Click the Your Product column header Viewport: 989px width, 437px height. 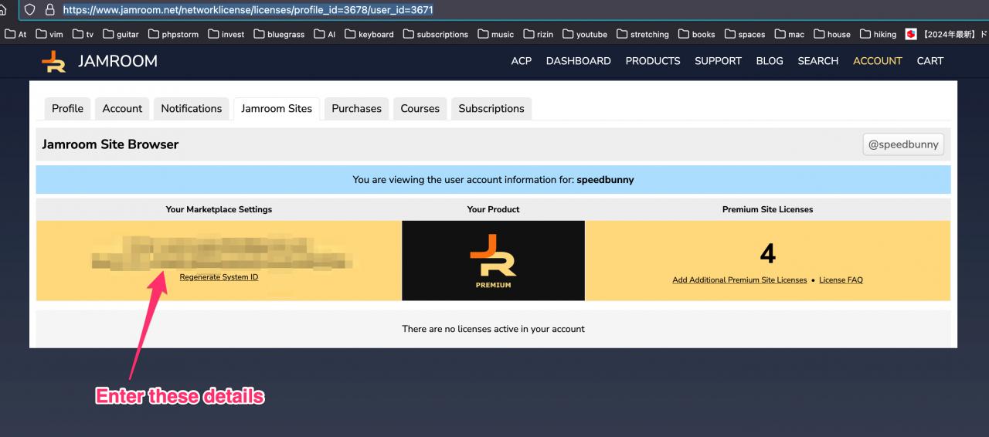493,209
